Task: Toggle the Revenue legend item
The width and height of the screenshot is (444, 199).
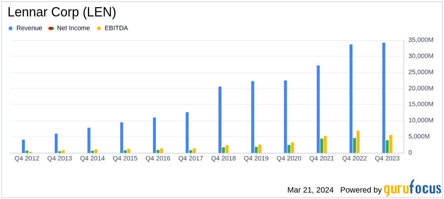Action: click(25, 28)
